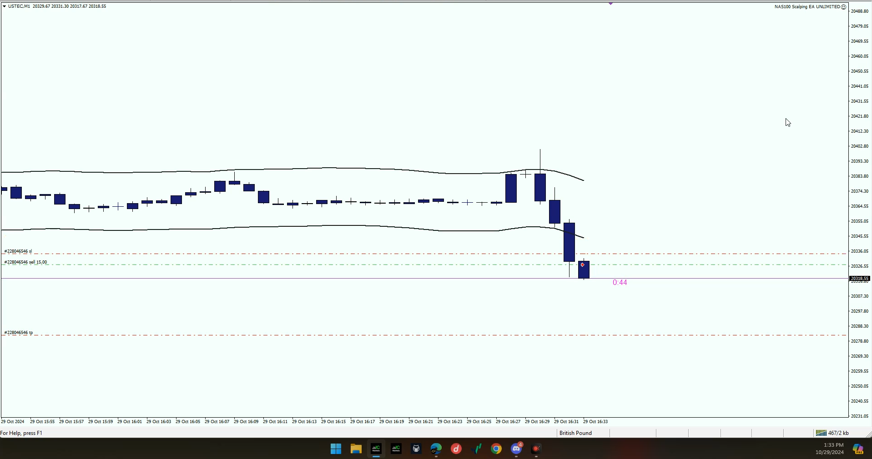Click the USTEC,M1 chart title text
The image size is (872, 459).
19,6
